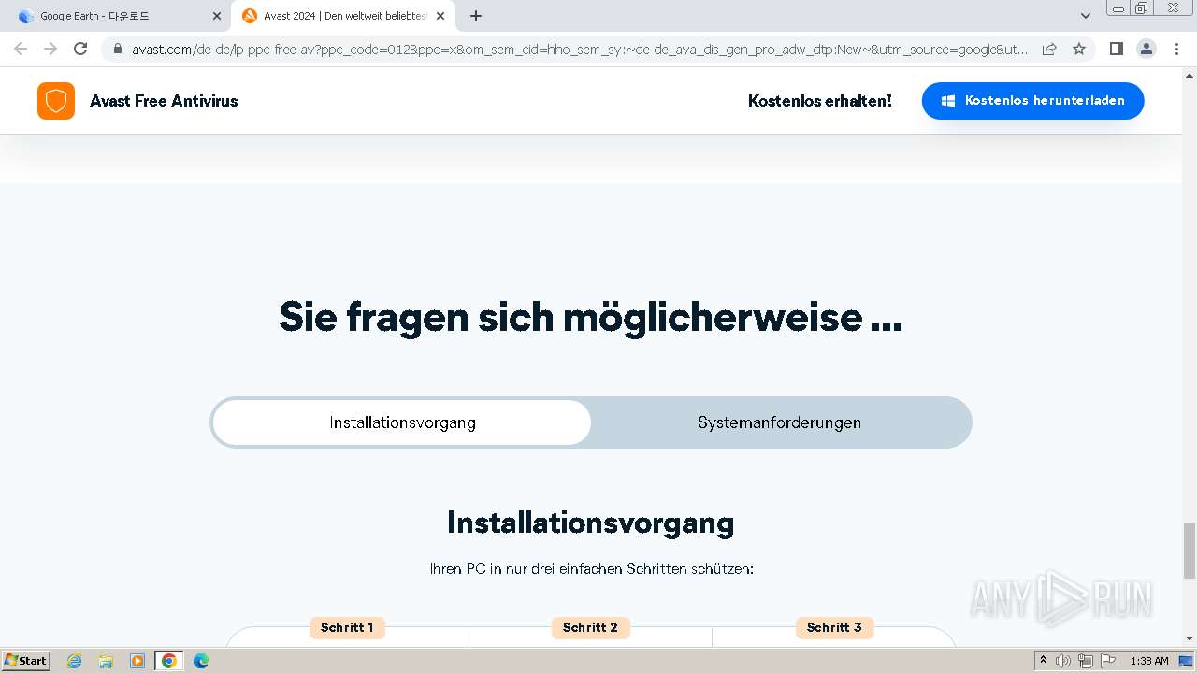Viewport: 1197px width, 673px height.
Task: Click the Sie fragen sich möglicherweise heading
Action: point(591,318)
